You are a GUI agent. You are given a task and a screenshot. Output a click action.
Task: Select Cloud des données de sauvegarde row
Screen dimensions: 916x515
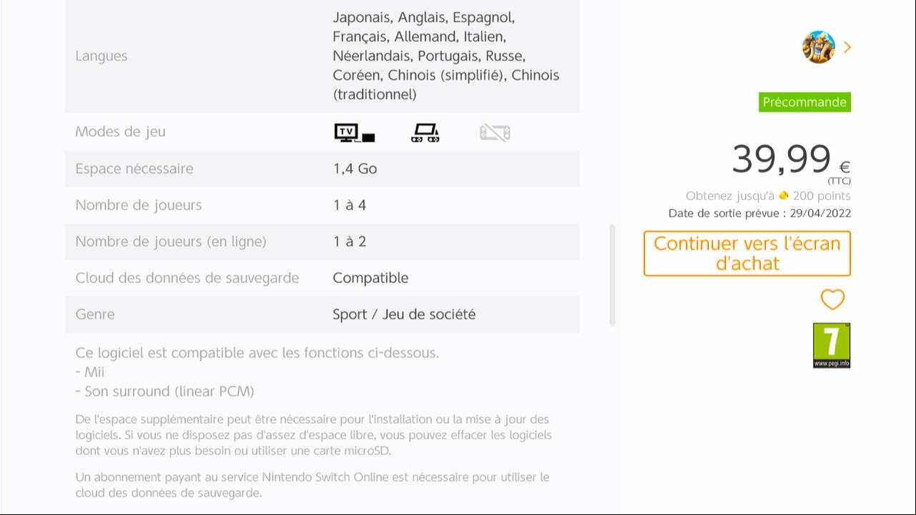(x=322, y=278)
